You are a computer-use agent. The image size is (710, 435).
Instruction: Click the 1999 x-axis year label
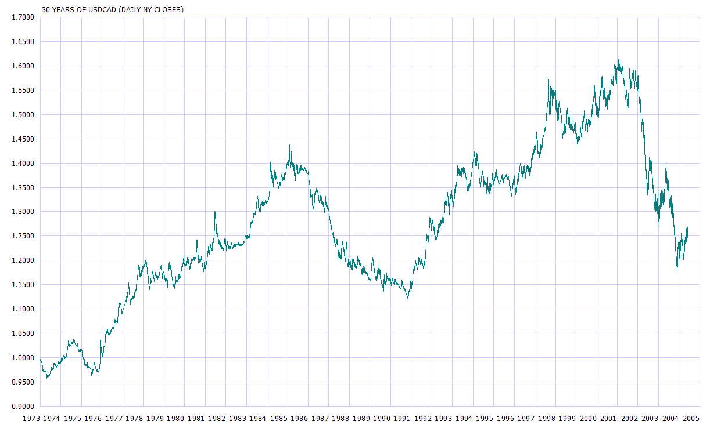pos(568,419)
